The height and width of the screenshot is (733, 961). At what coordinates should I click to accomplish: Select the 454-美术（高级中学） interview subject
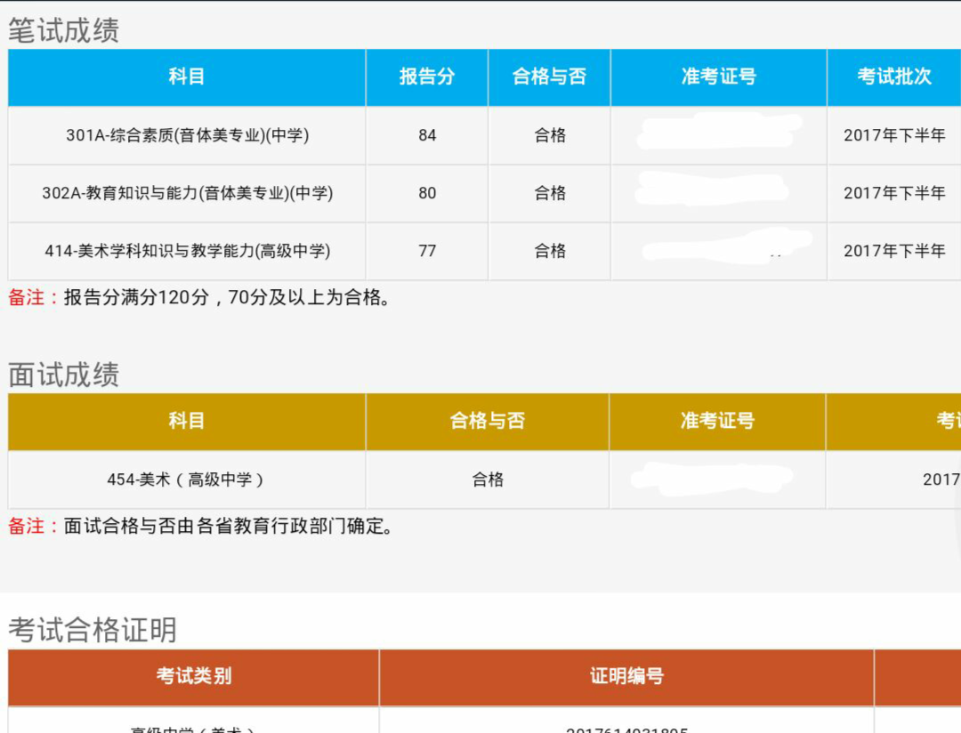click(185, 479)
